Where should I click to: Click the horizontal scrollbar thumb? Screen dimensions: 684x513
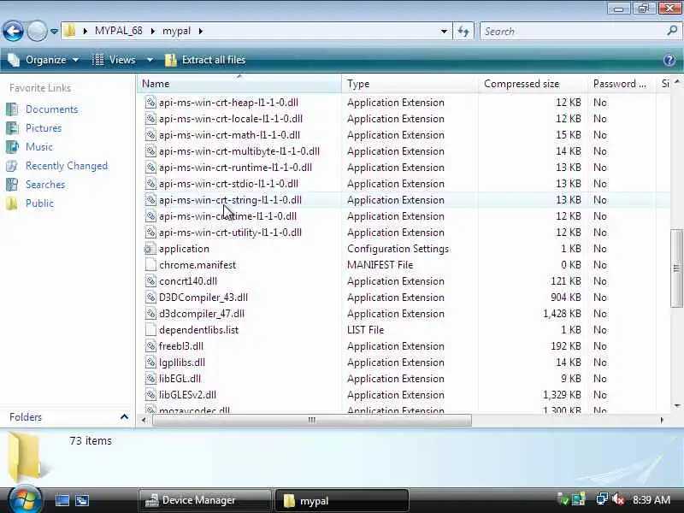click(312, 420)
